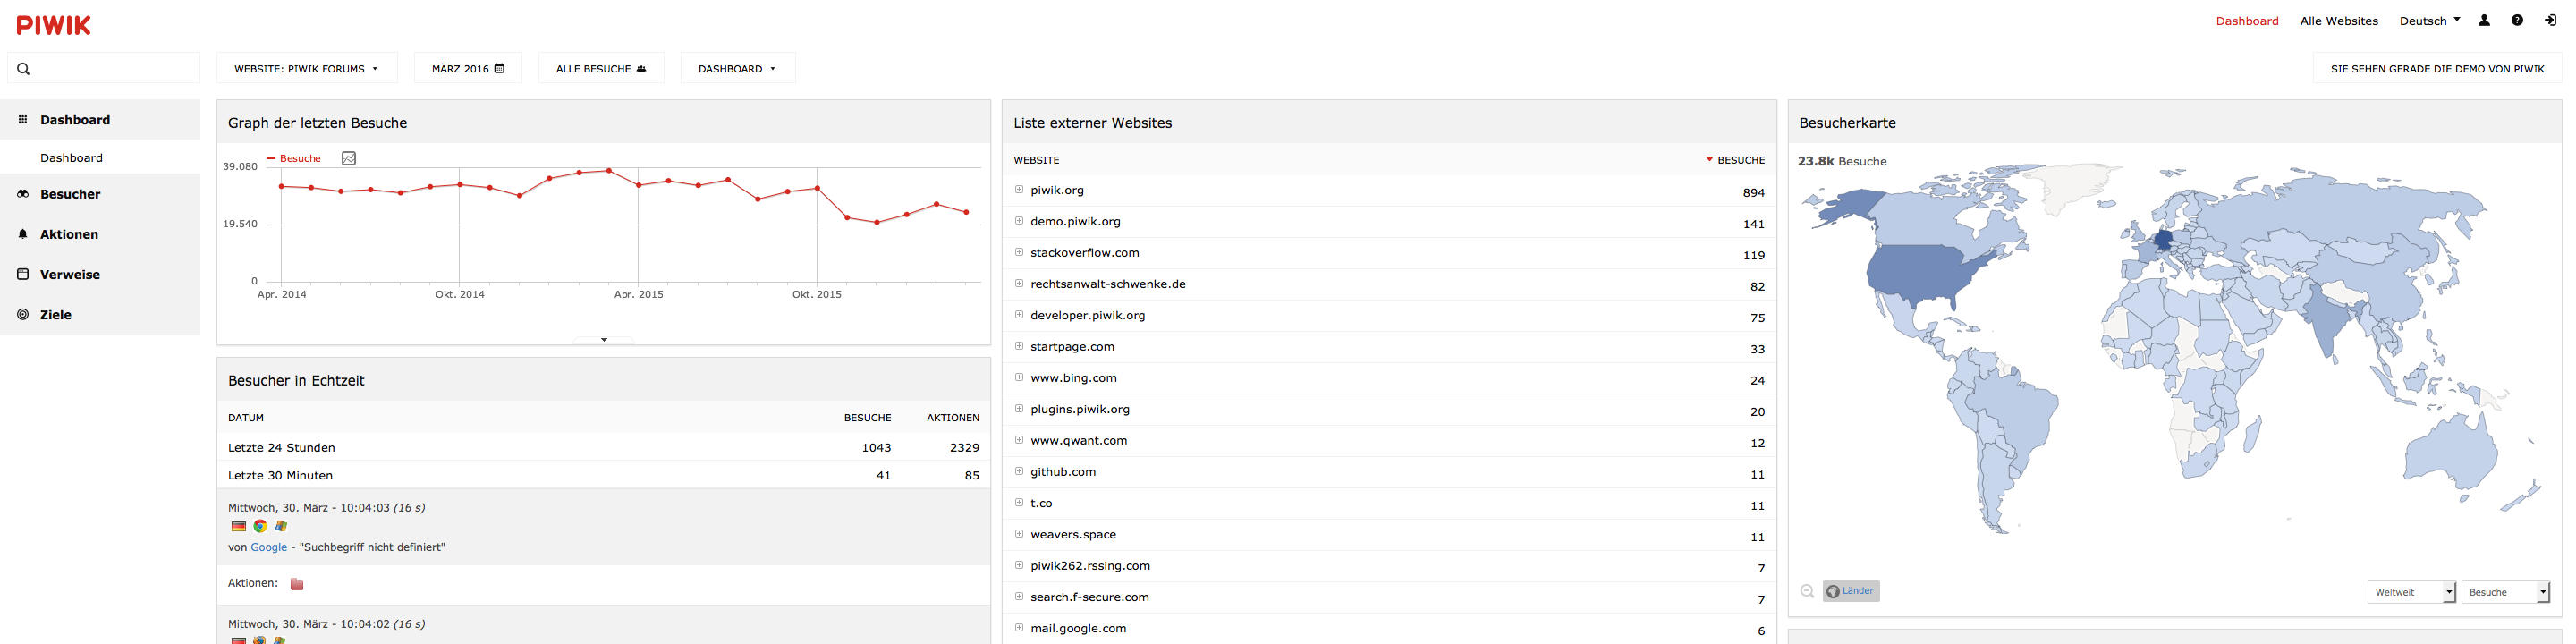This screenshot has width=2576, height=644.
Task: Expand graph footer via small down arrow
Action: coord(604,340)
